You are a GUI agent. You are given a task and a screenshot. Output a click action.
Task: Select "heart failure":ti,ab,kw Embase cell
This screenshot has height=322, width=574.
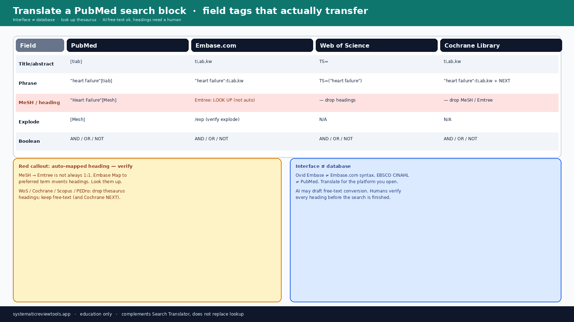(x=219, y=81)
